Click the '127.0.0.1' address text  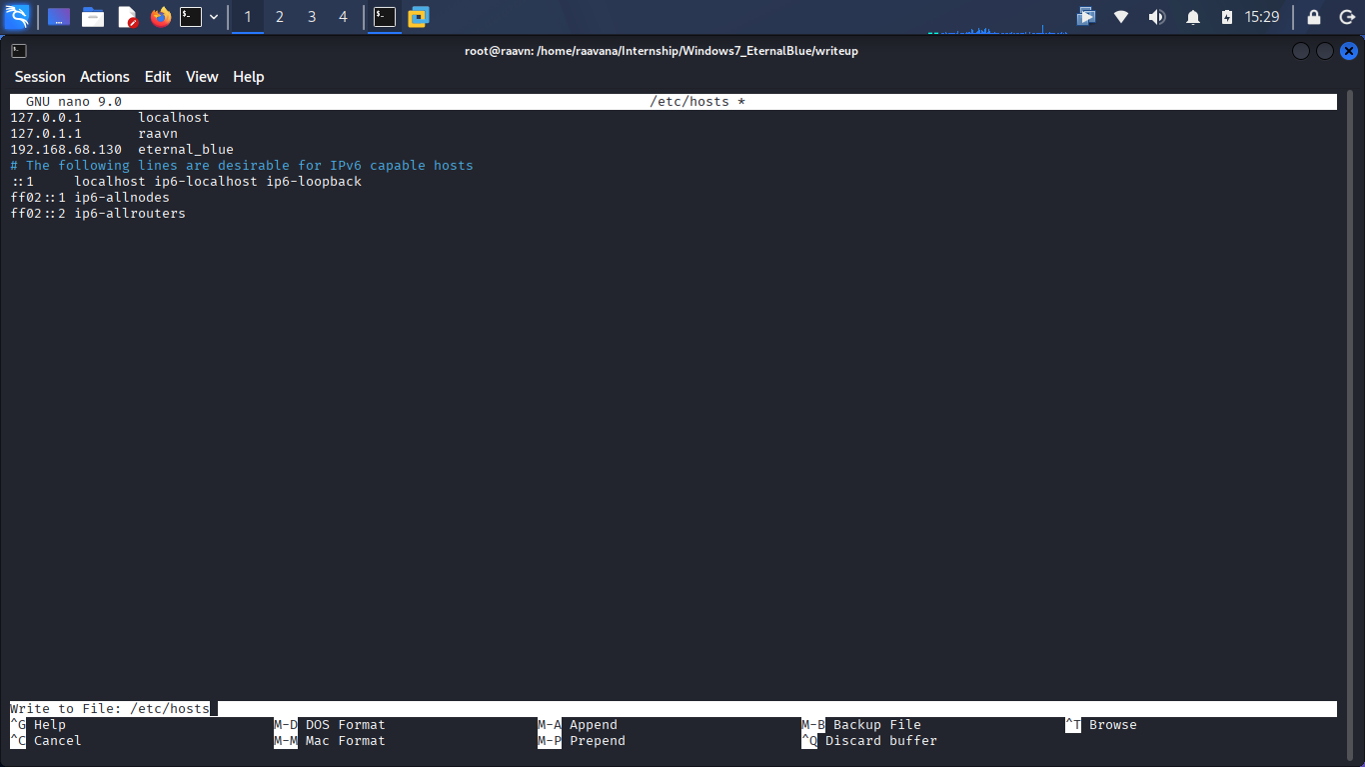(x=46, y=118)
